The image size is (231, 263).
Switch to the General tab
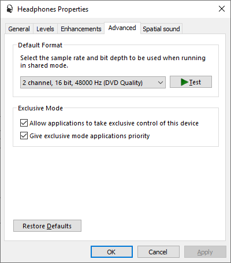point(19,29)
